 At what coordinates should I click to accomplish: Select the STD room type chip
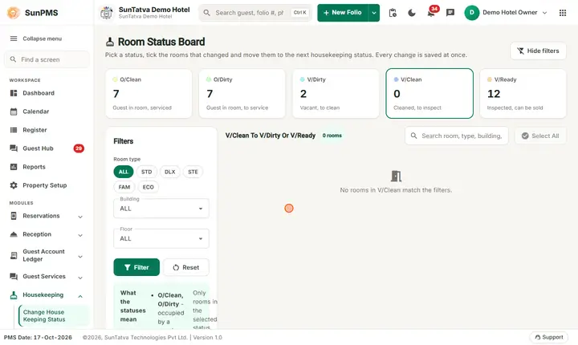[x=146, y=172]
